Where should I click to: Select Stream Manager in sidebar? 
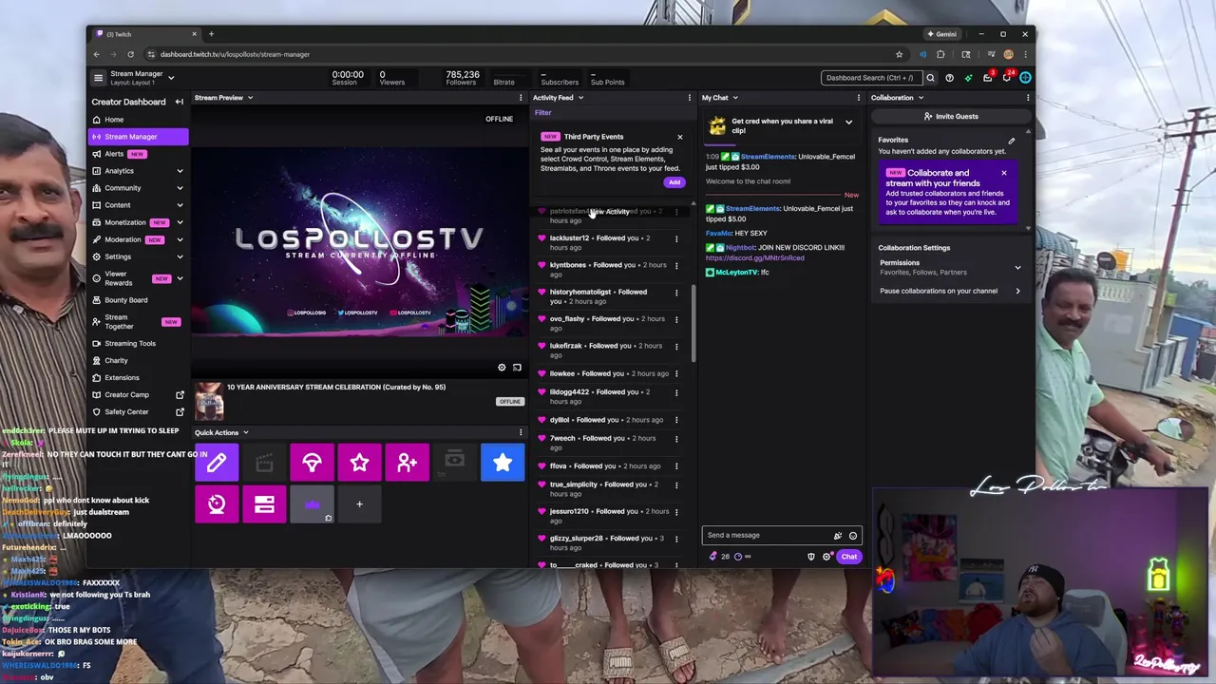(139, 137)
